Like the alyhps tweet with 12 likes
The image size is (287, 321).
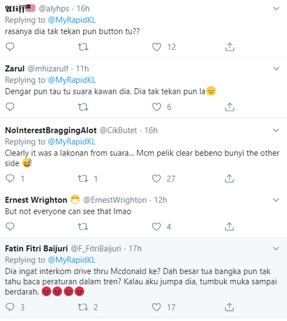point(156,47)
